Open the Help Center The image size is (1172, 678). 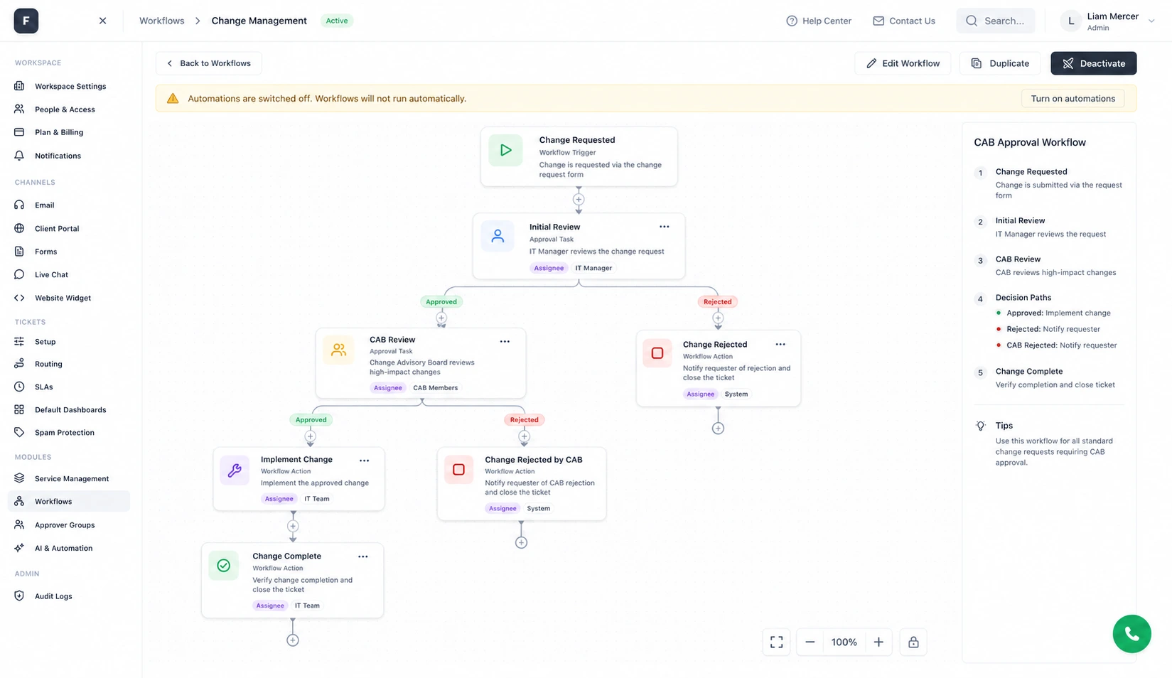click(819, 21)
